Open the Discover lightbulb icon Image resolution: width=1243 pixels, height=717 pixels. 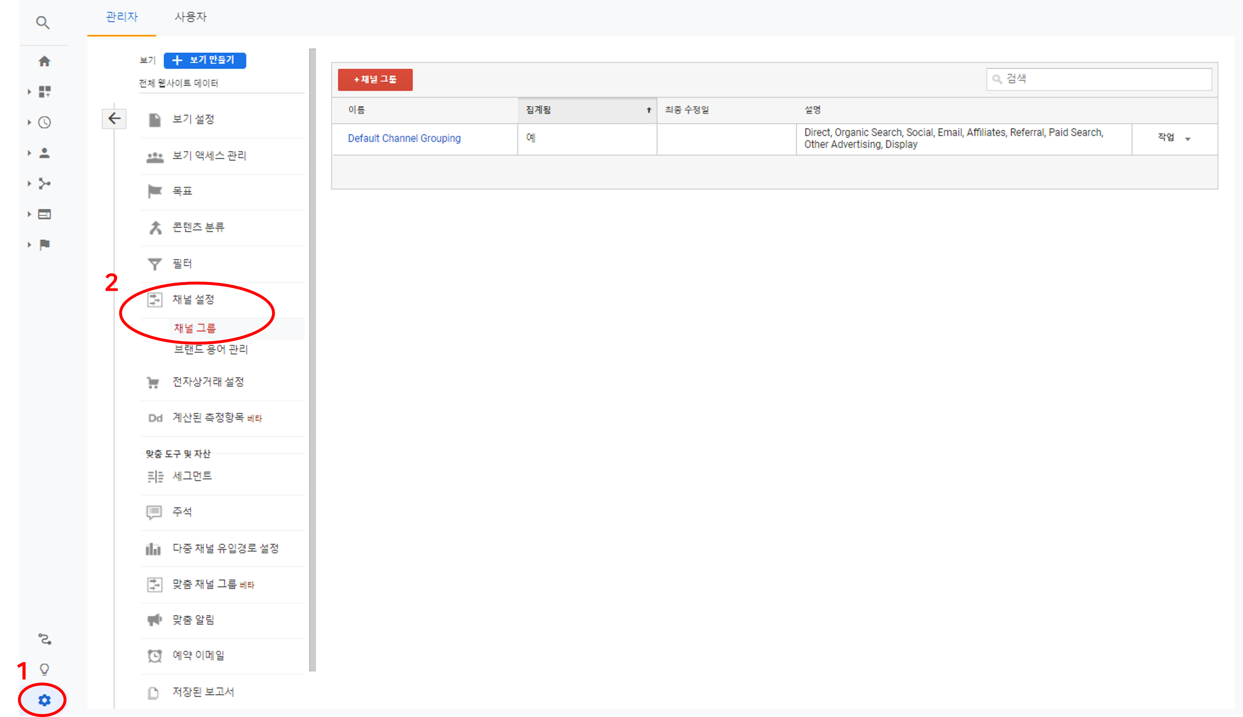(44, 669)
